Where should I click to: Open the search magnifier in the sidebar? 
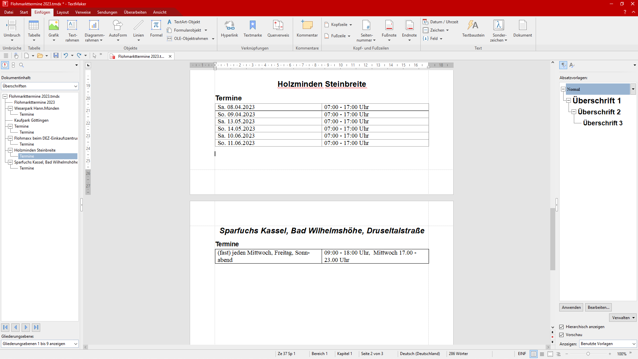[x=22, y=65]
